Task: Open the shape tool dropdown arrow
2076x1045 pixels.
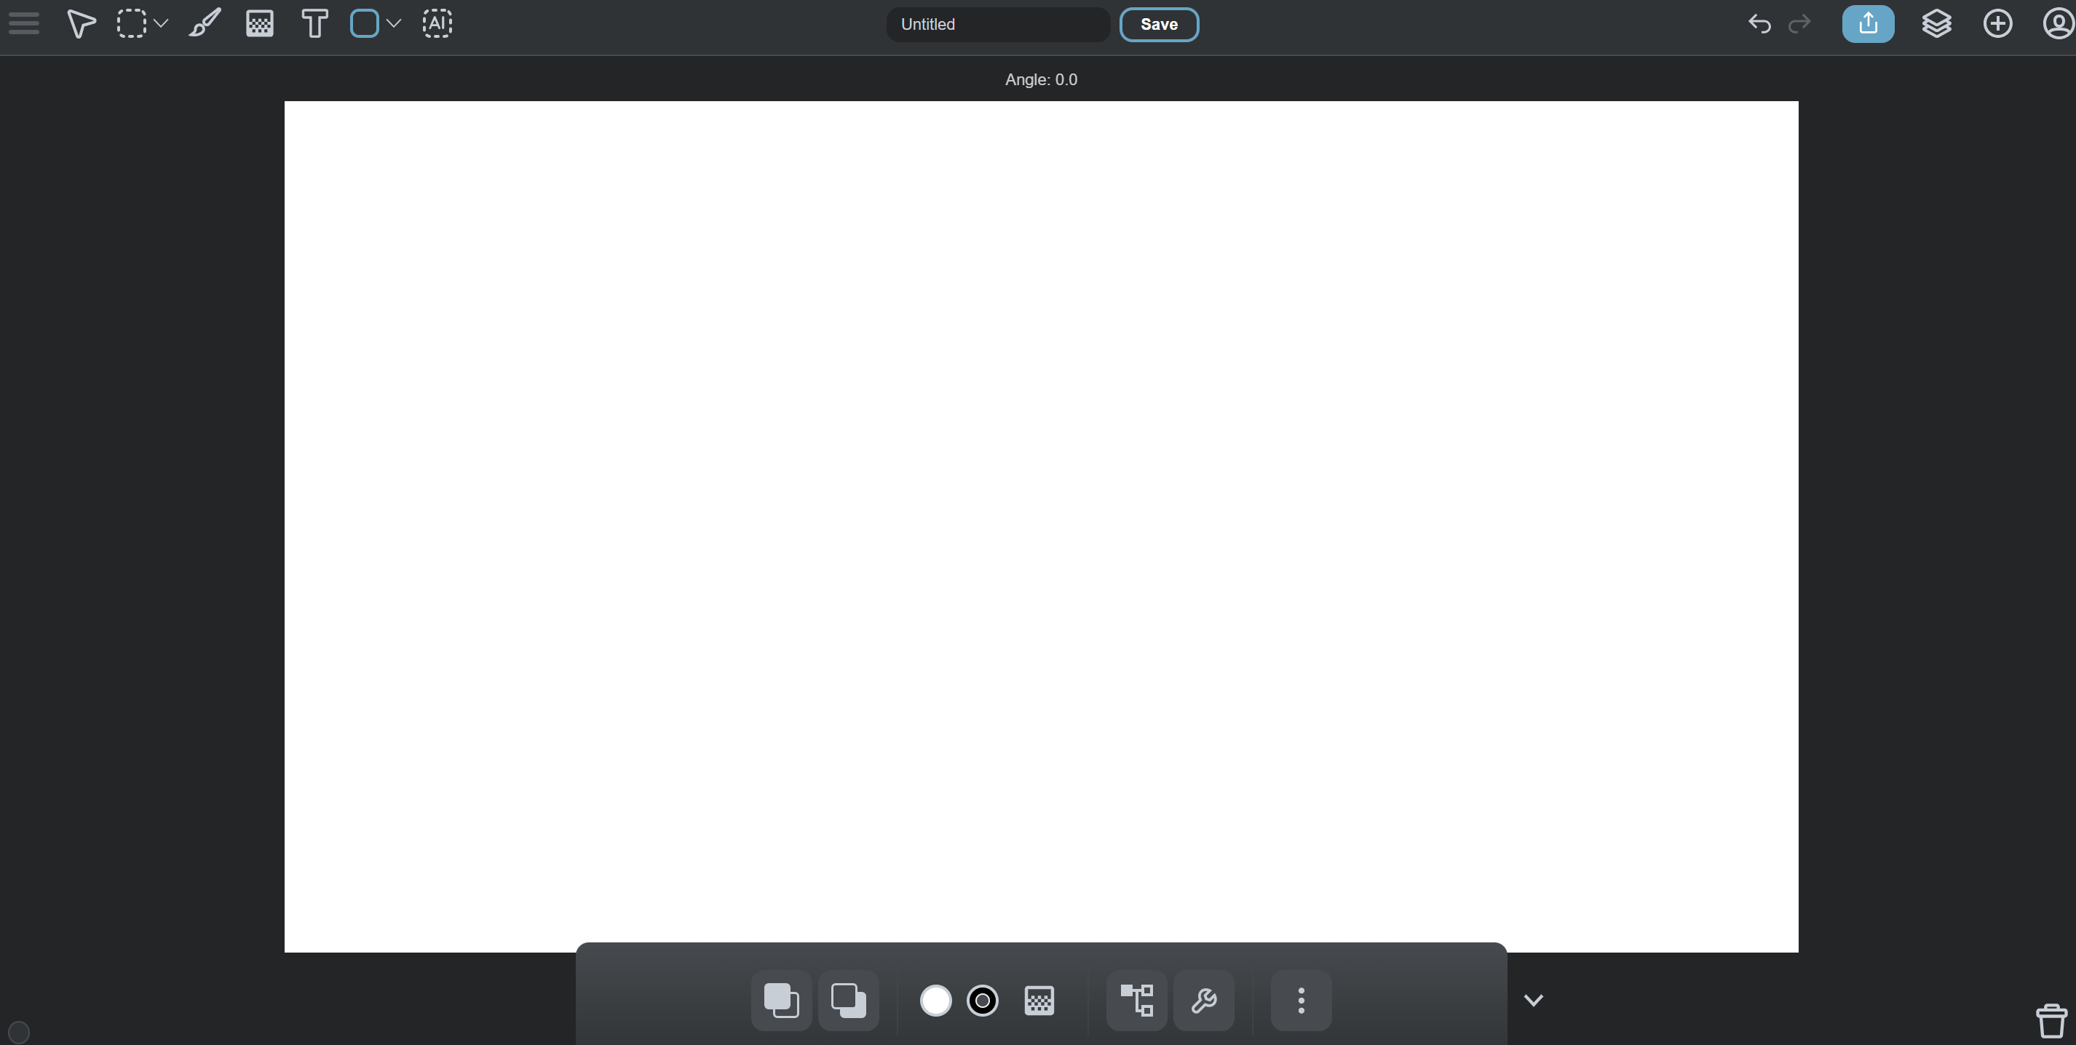Action: [x=394, y=23]
